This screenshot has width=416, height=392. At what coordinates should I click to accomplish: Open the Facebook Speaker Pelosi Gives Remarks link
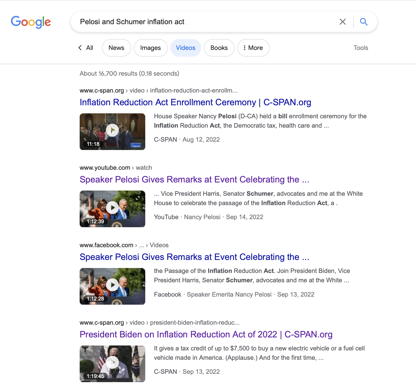[x=194, y=257]
